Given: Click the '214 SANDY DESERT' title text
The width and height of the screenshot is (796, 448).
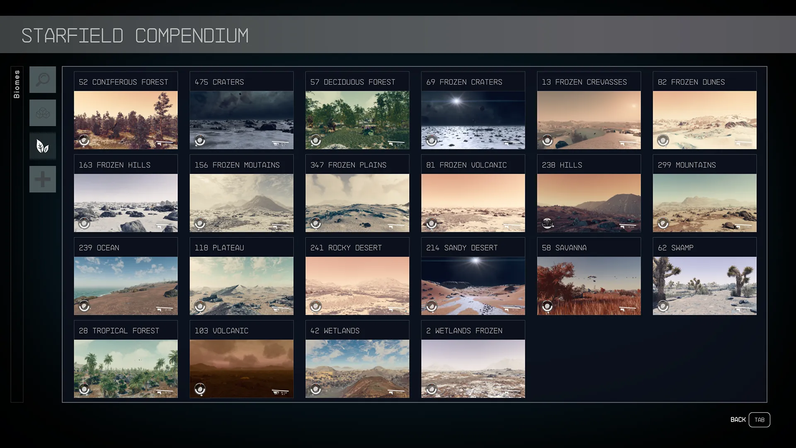Looking at the screenshot, I should [462, 248].
